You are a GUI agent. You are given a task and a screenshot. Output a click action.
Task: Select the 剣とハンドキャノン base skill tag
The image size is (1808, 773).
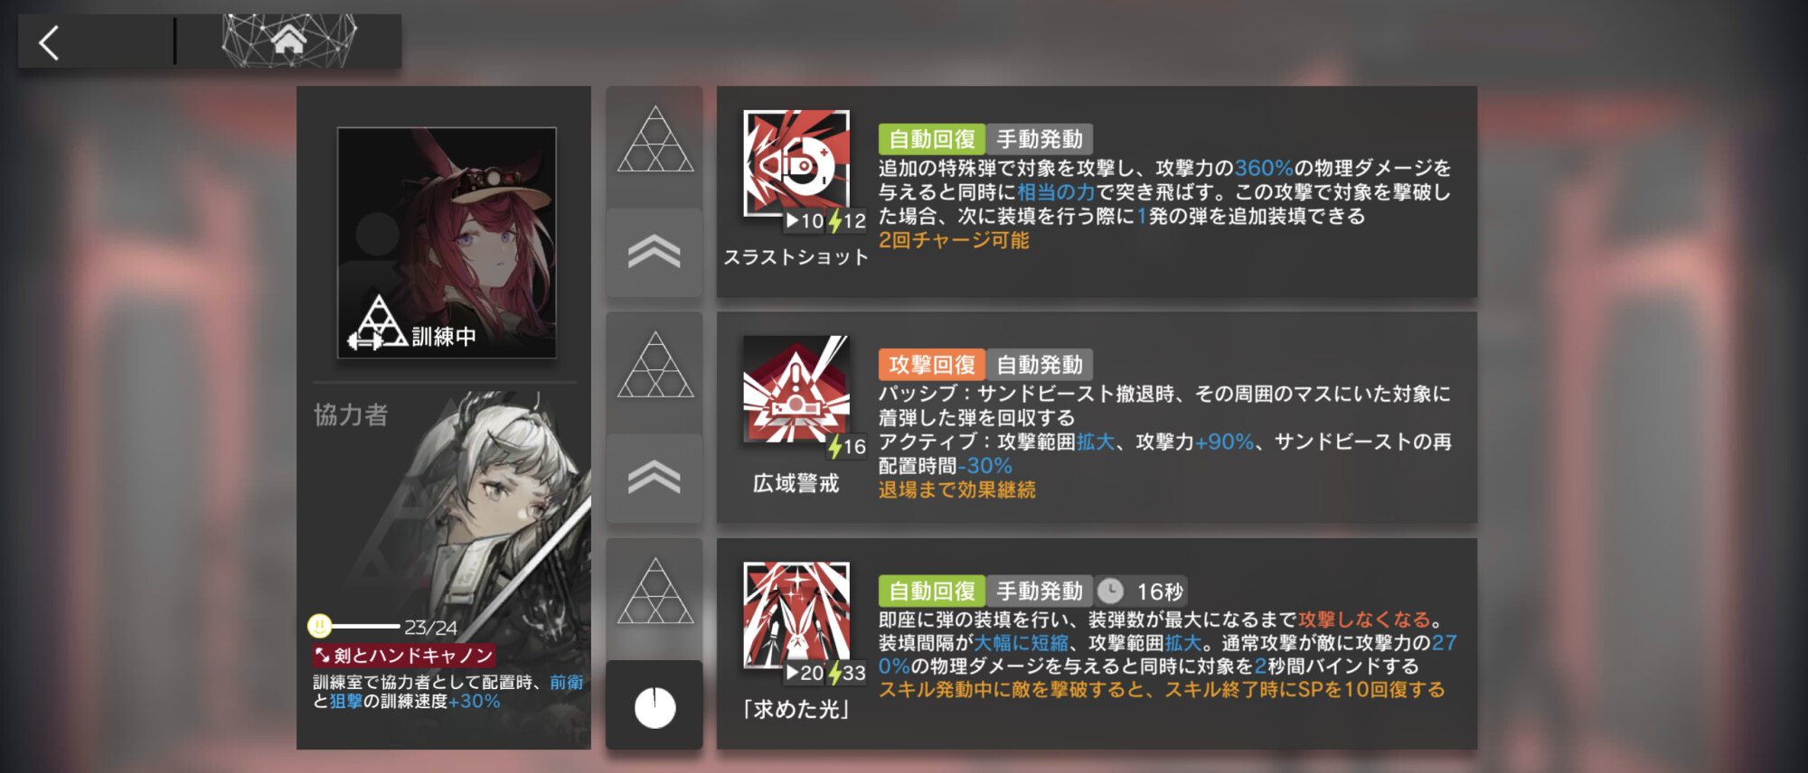pos(403,655)
